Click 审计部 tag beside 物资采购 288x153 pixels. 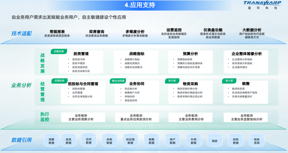click(x=172, y=81)
